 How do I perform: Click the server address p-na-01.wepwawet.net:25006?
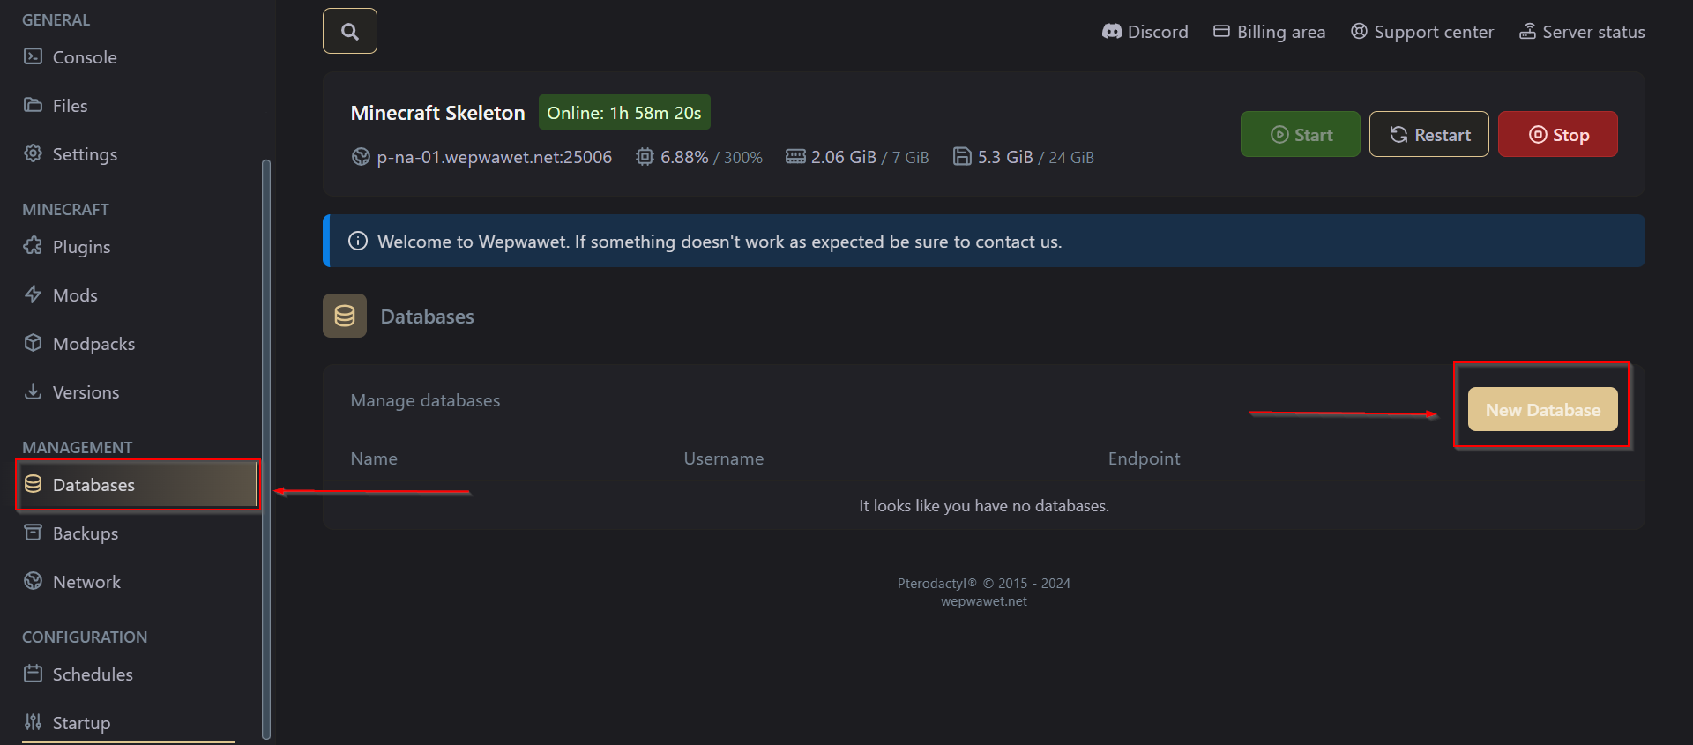pyautogui.click(x=494, y=157)
